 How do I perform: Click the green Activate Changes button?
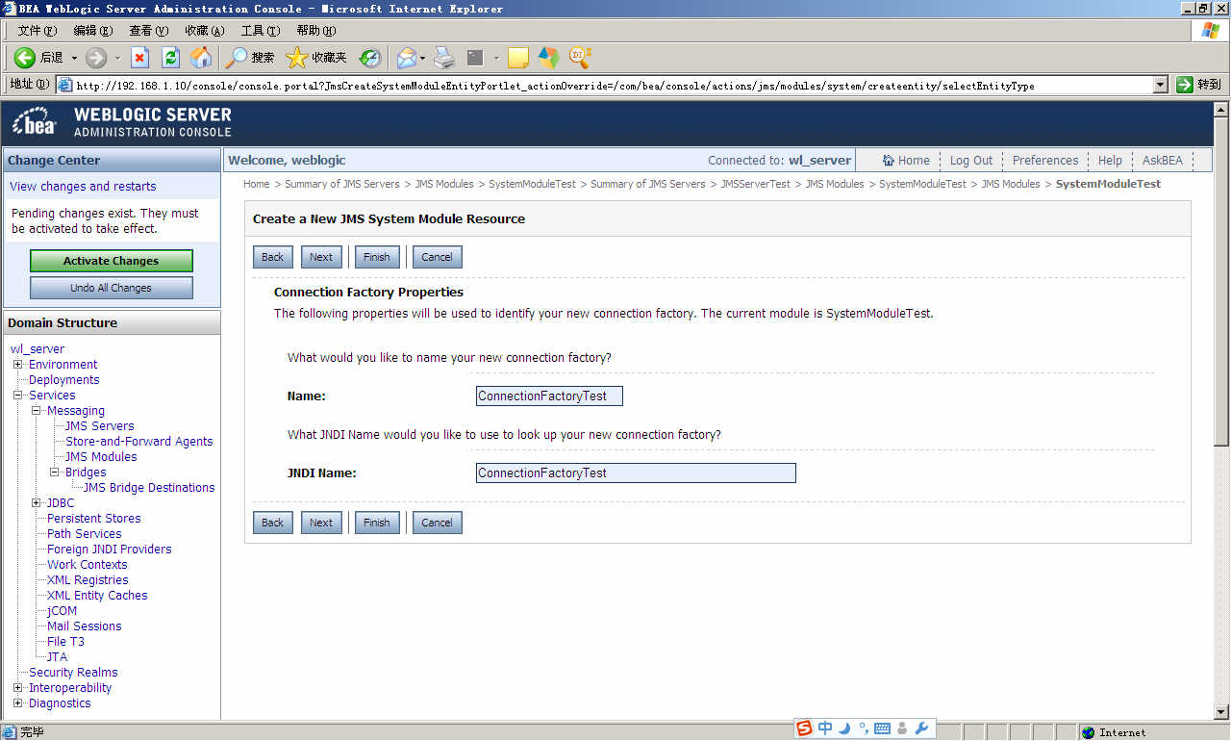(112, 261)
